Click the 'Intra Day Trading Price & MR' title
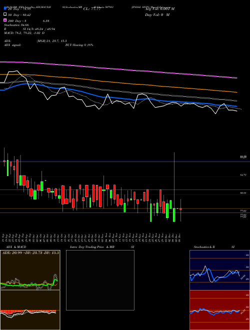The height and width of the screenshot is (330, 250). [x=92, y=247]
